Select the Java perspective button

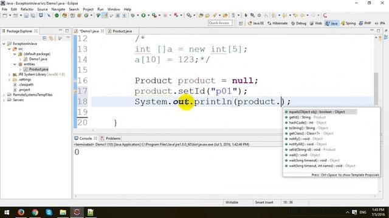[331, 23]
